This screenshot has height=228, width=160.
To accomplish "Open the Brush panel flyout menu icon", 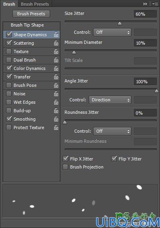I will tap(155, 4).
